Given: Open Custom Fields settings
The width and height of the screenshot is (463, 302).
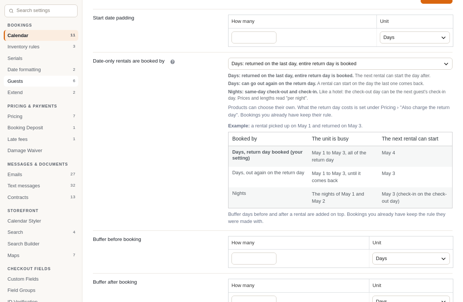Looking at the screenshot, I should pos(41,279).
